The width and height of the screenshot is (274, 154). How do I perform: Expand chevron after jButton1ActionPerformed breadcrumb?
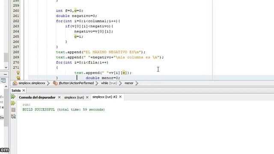[97, 83]
